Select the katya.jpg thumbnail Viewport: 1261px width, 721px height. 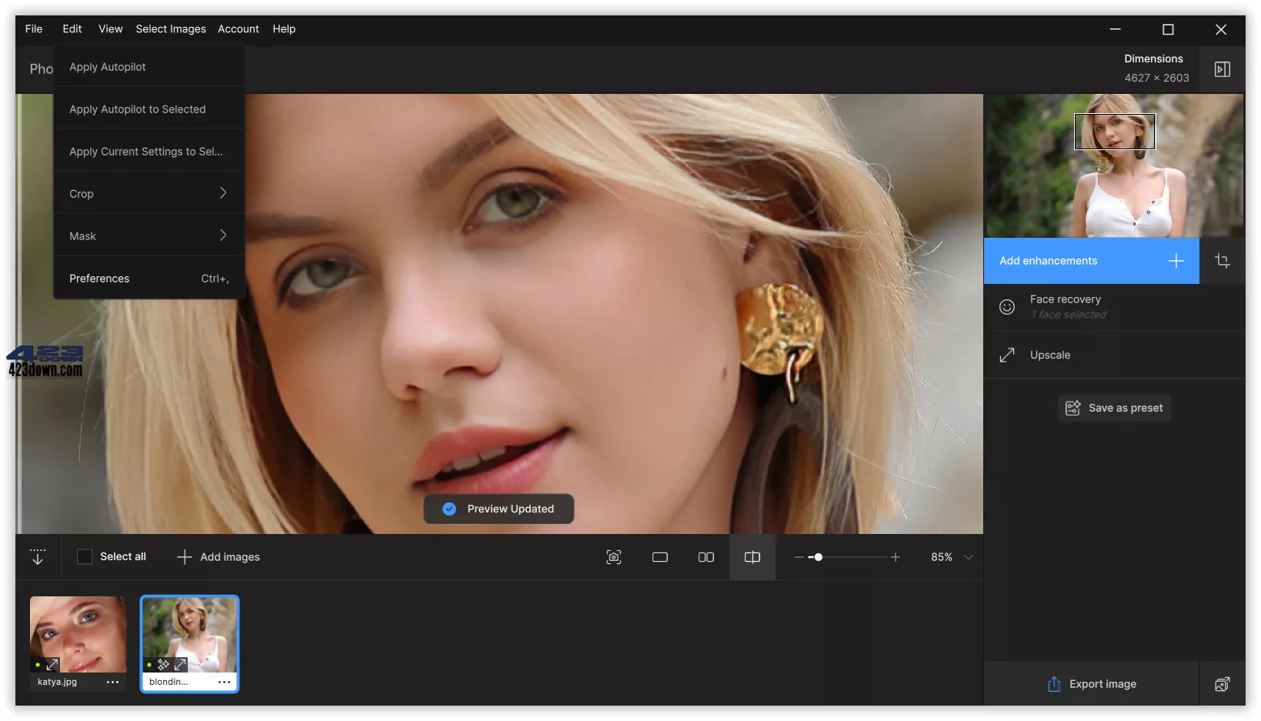(x=77, y=636)
